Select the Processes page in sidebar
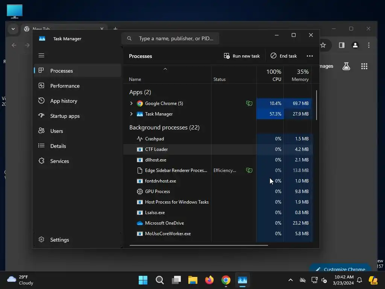 (77, 71)
